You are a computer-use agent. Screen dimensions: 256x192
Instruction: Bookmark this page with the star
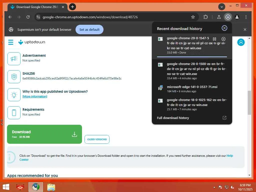pos(193,17)
